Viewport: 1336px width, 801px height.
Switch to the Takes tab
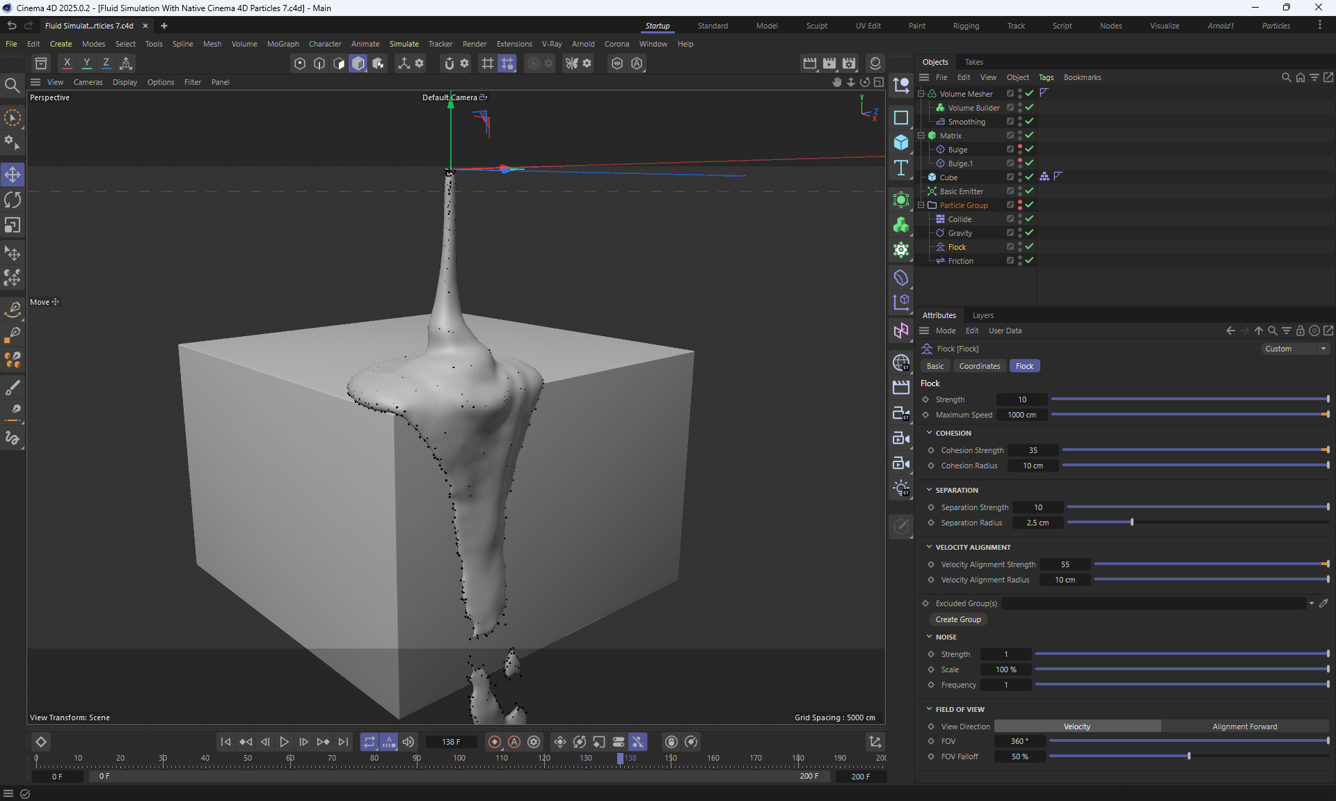[973, 62]
